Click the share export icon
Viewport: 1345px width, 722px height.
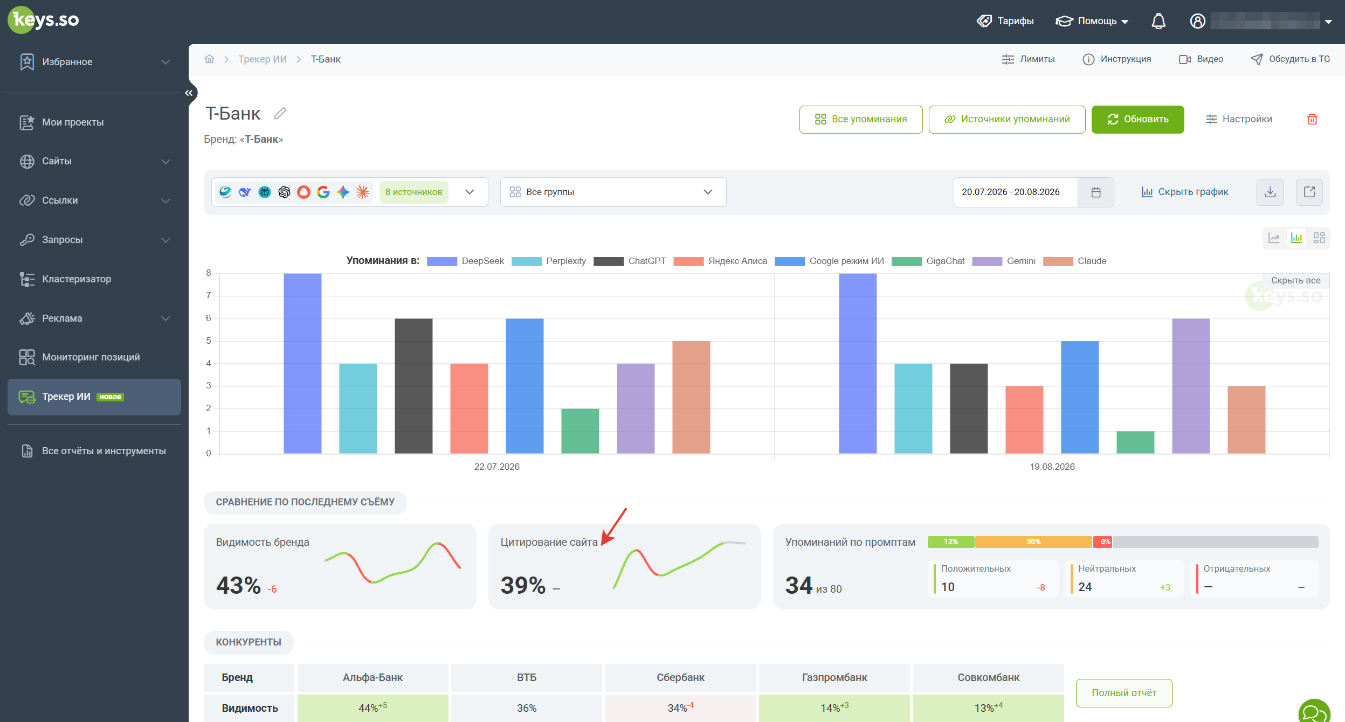click(x=1309, y=192)
